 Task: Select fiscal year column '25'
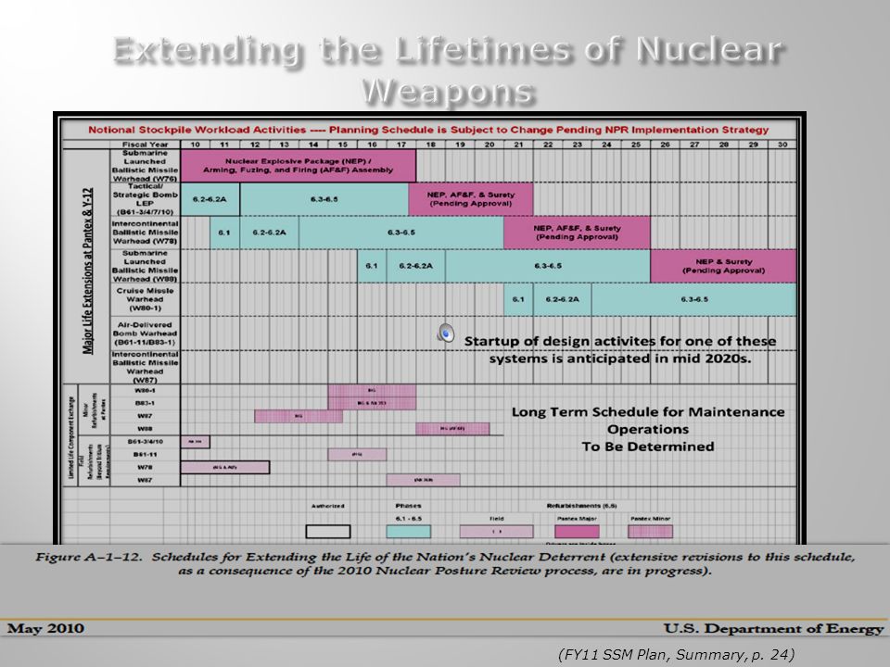pyautogui.click(x=636, y=145)
